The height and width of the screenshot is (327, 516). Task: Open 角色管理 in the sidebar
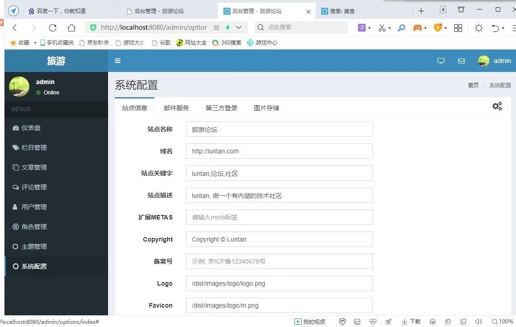[56, 226]
